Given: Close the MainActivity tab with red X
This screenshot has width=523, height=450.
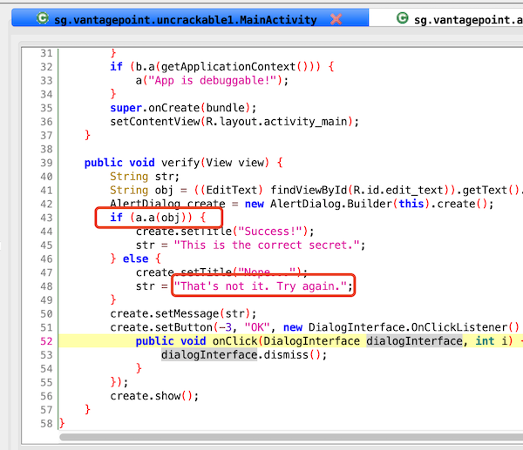Looking at the screenshot, I should (x=336, y=19).
